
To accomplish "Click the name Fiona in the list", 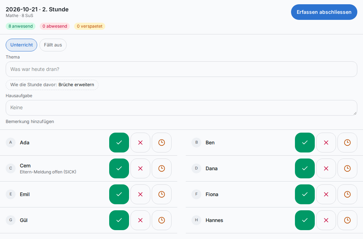I will (212, 194).
